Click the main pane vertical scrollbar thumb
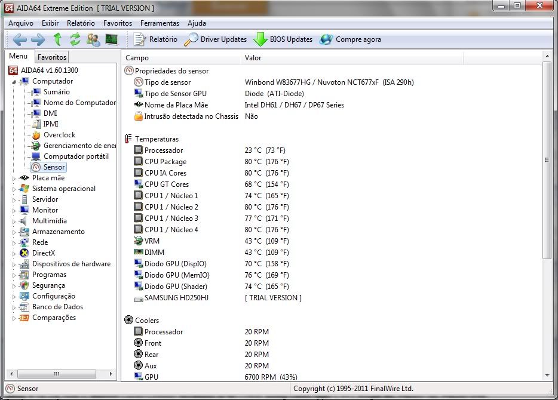Viewport: 558px width, 400px height. click(547, 160)
